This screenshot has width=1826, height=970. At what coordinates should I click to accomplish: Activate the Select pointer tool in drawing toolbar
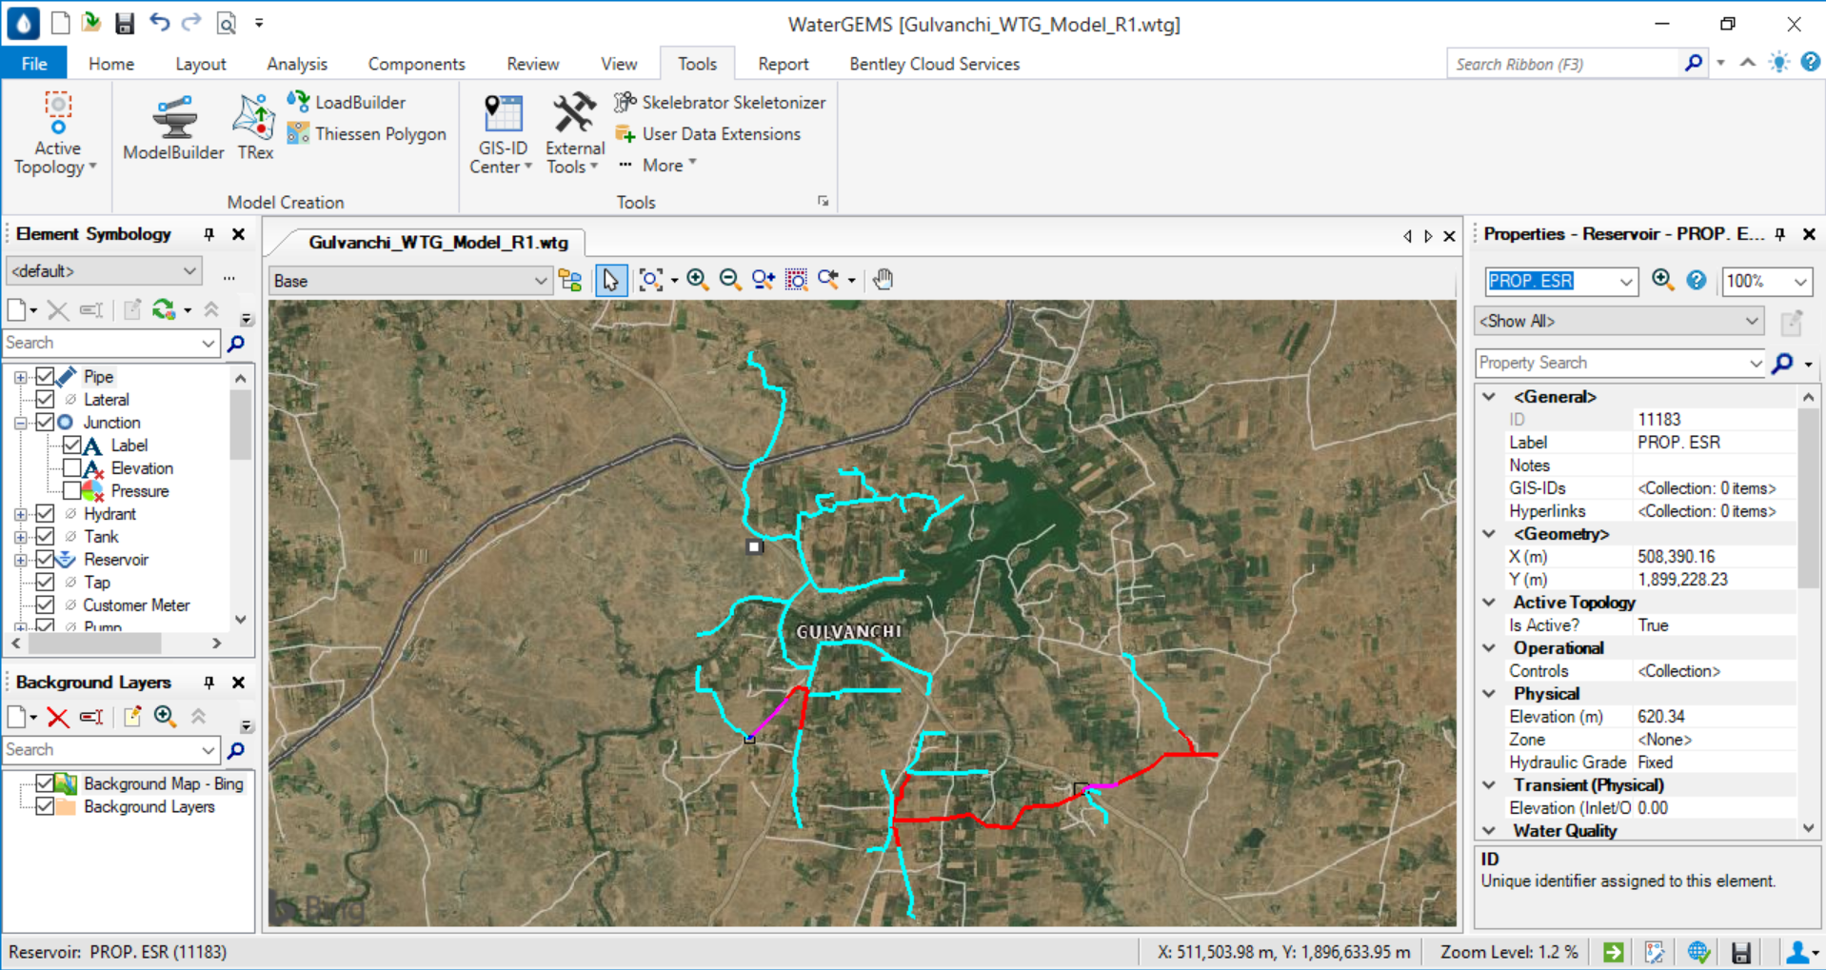pyautogui.click(x=610, y=280)
